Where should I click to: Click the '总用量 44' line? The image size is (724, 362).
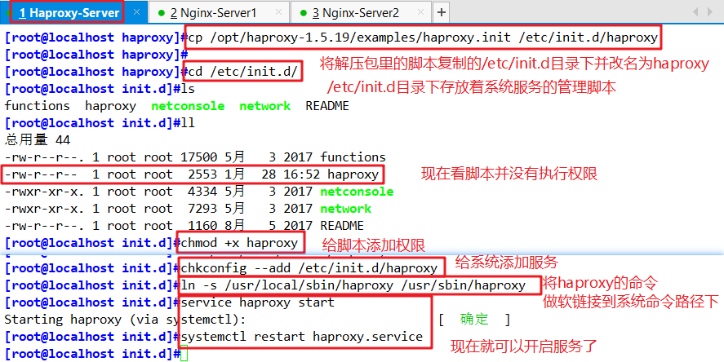click(x=38, y=140)
